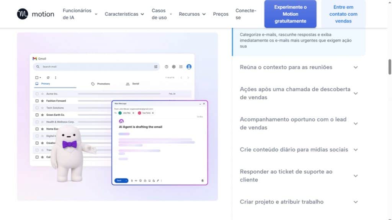Click the Gmail settings gear icon
Screen dimensions: 392x220
(173, 66)
